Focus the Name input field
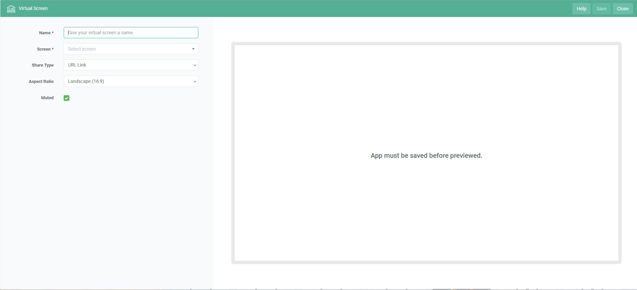The height and width of the screenshot is (290, 637). (131, 33)
